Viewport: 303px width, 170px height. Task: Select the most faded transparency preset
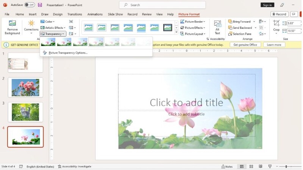[144, 42]
